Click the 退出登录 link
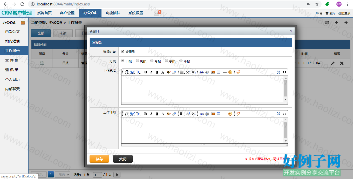Image resolution: width=353 pixels, height=179 pixels. (x=344, y=13)
